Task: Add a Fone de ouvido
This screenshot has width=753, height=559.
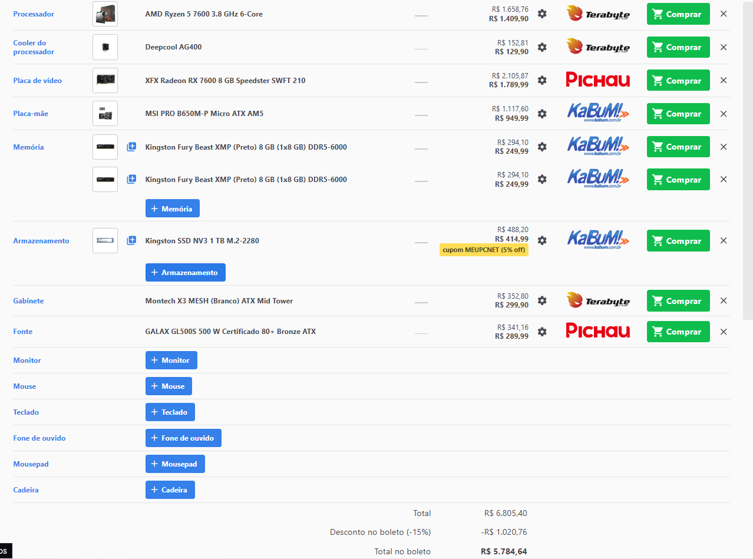Action: [183, 438]
